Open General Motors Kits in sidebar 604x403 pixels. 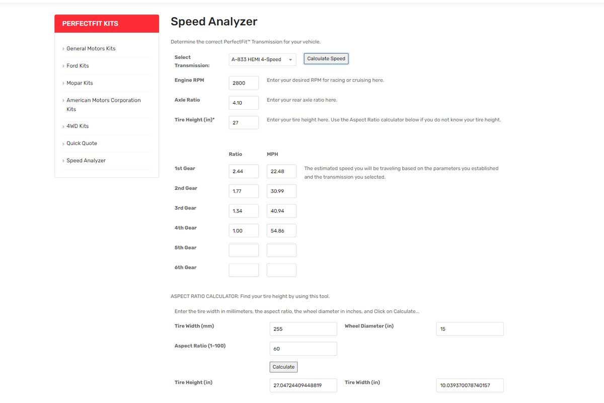tap(91, 48)
